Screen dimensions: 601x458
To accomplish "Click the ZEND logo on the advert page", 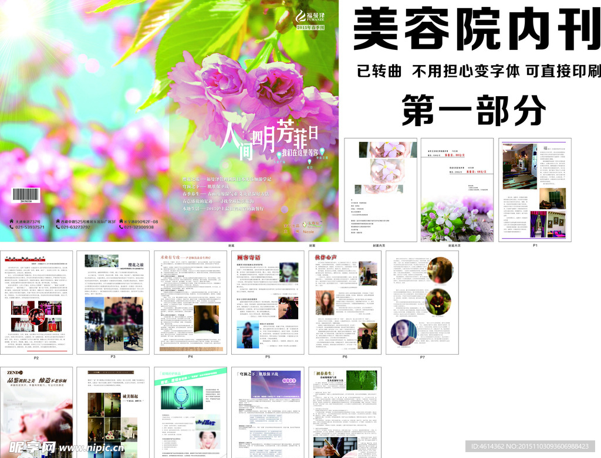I will coord(15,372).
